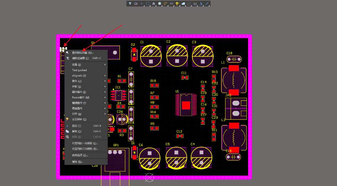Select the polygon pour tool
This screenshot has height=186, width=337.
(x=183, y=4)
